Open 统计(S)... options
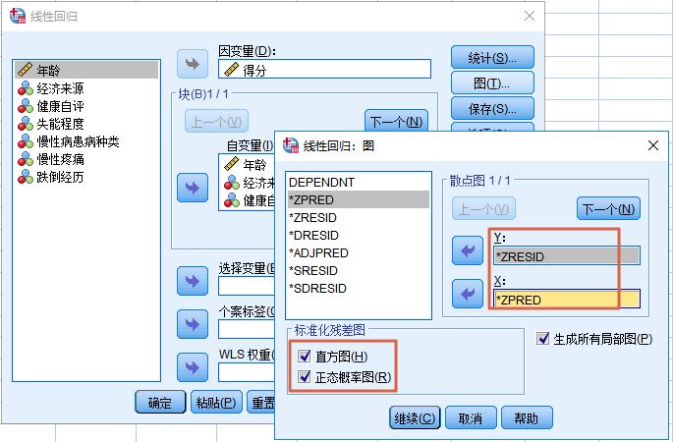 492,58
